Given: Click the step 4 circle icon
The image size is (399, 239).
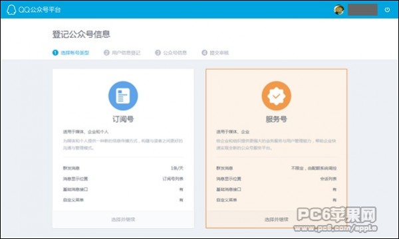Looking at the screenshot, I should (205, 52).
